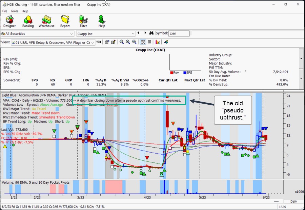Viewport: 305px width, 210px height.
Task: Click the % Dem/Sup value 493.0%
Action: tap(282, 84)
